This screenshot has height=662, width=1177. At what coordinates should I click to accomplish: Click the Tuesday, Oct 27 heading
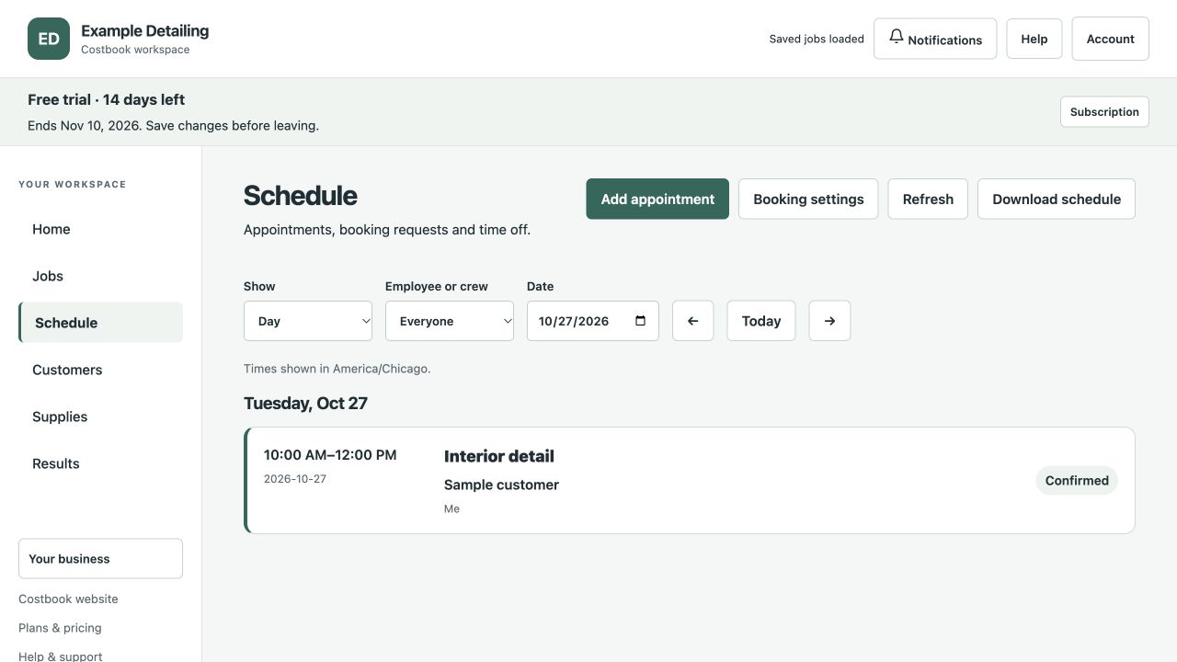pyautogui.click(x=305, y=403)
